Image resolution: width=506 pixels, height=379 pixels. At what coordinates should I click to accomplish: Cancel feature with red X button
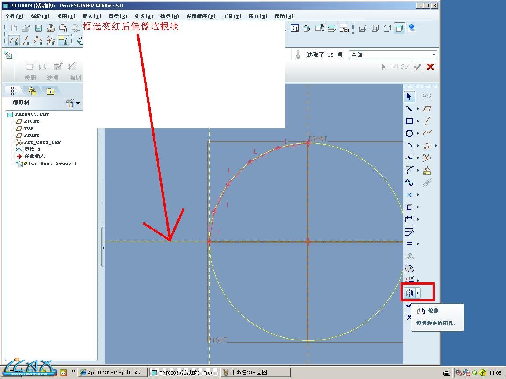point(430,67)
